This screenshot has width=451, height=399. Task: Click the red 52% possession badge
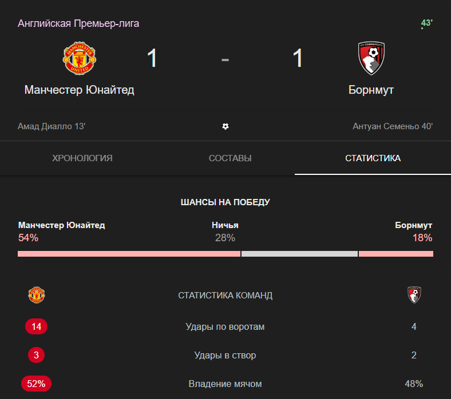pos(36,384)
